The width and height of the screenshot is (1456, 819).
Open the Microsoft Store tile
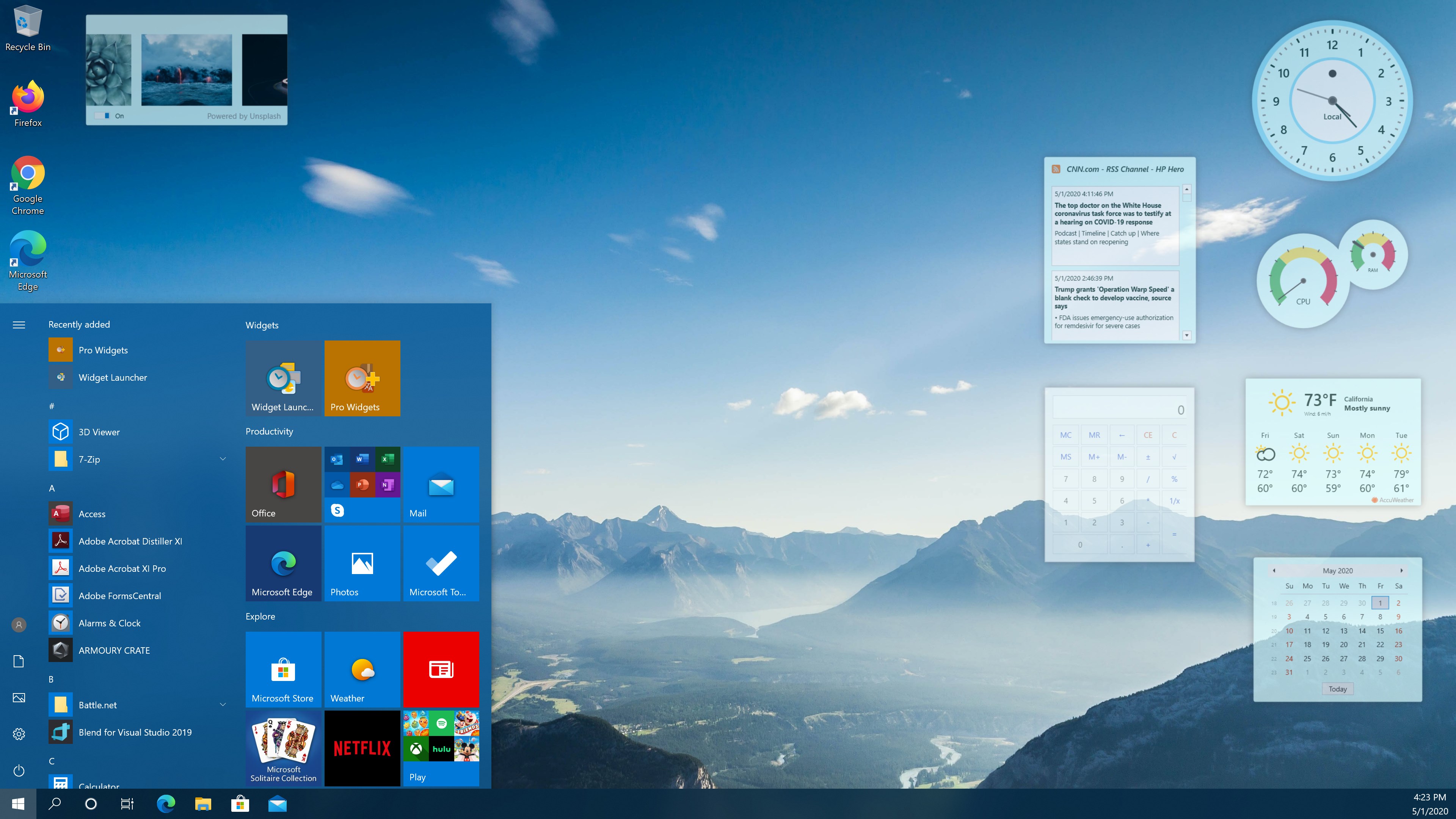pos(283,669)
